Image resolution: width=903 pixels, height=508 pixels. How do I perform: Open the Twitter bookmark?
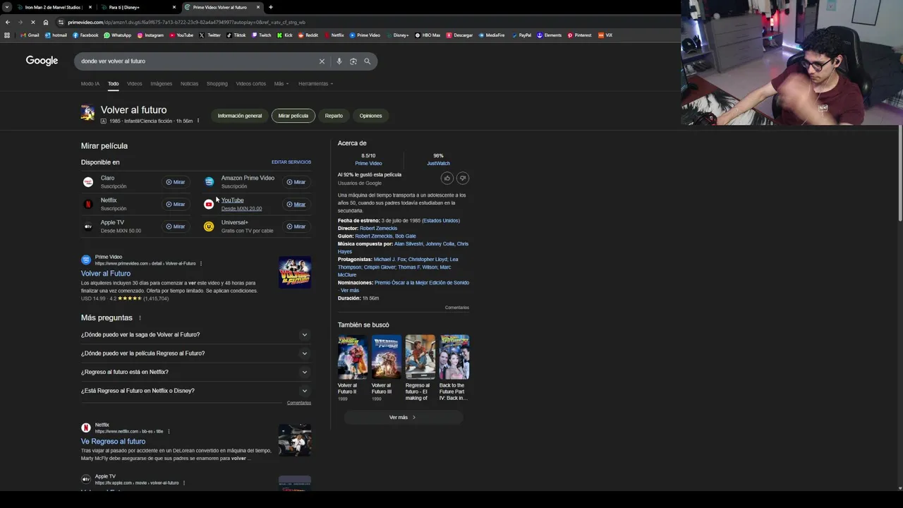click(x=210, y=35)
